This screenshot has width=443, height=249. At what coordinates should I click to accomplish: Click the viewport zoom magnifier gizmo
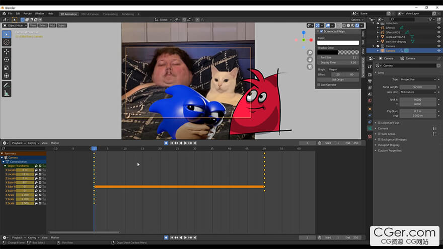point(310,52)
